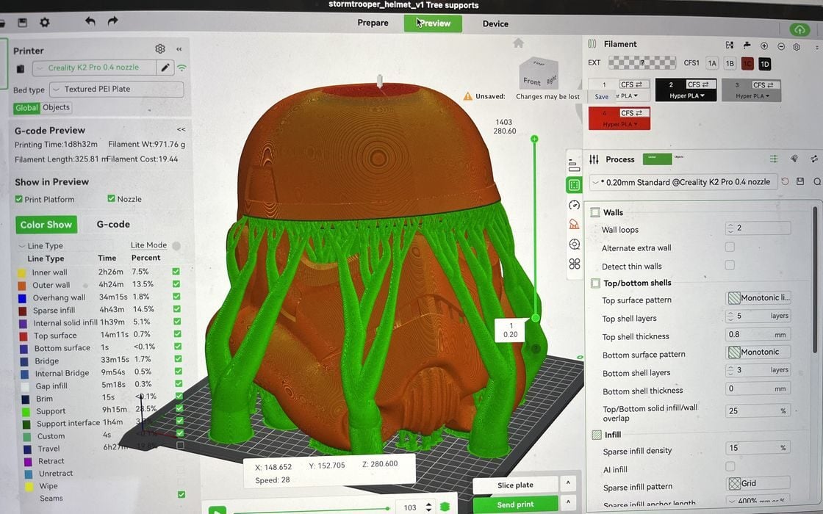Click the Wall loops input field

(758, 228)
